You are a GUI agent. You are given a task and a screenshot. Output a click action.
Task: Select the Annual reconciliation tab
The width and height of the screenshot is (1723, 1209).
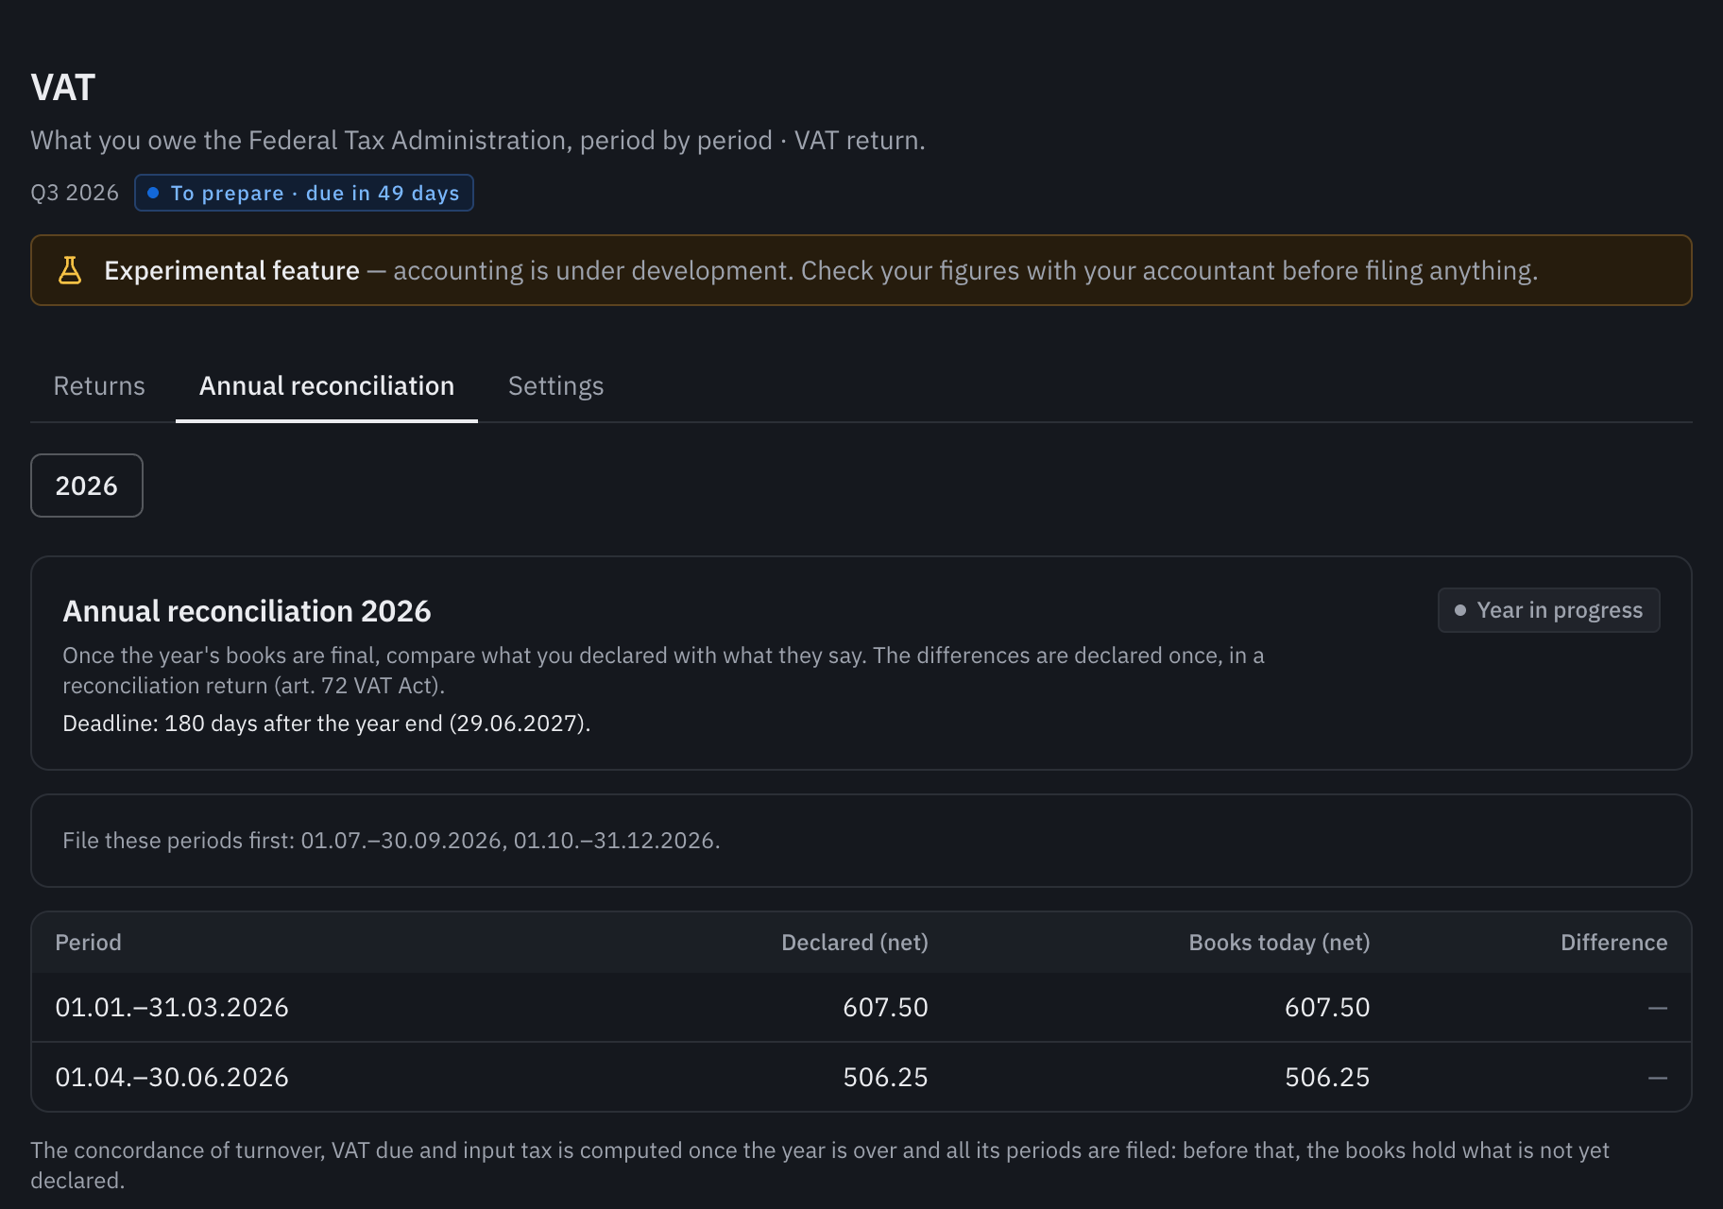coord(327,385)
